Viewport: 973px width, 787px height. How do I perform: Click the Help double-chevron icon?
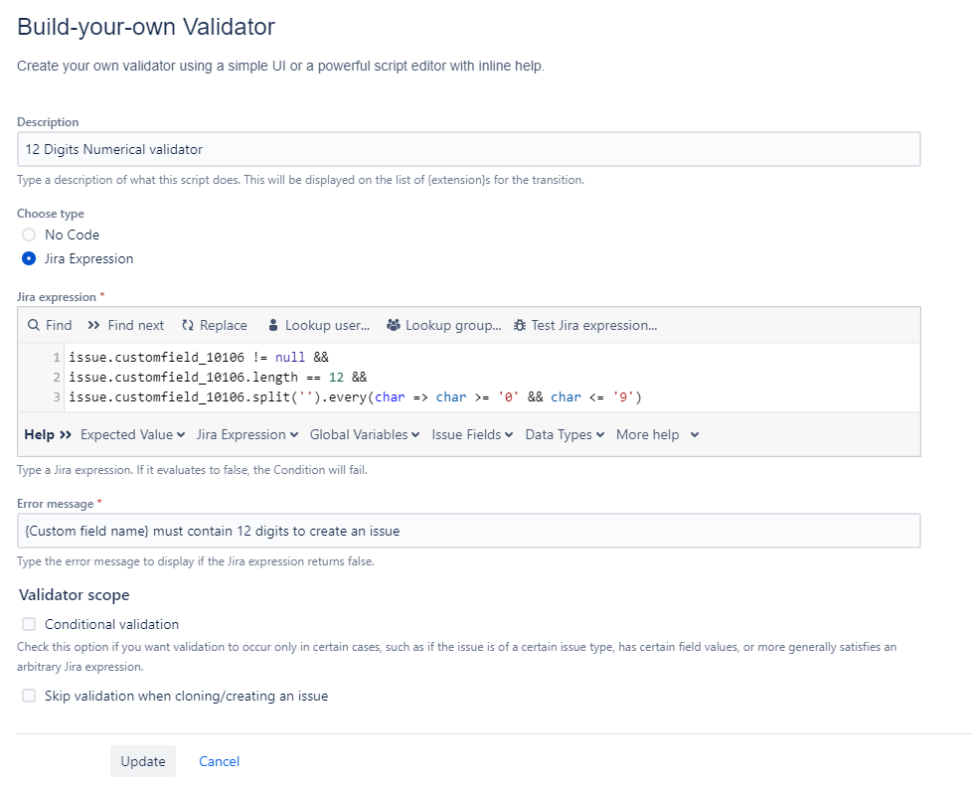tap(66, 434)
